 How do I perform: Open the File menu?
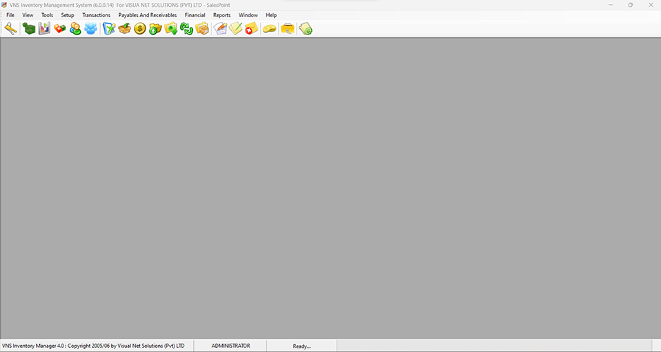pos(10,15)
